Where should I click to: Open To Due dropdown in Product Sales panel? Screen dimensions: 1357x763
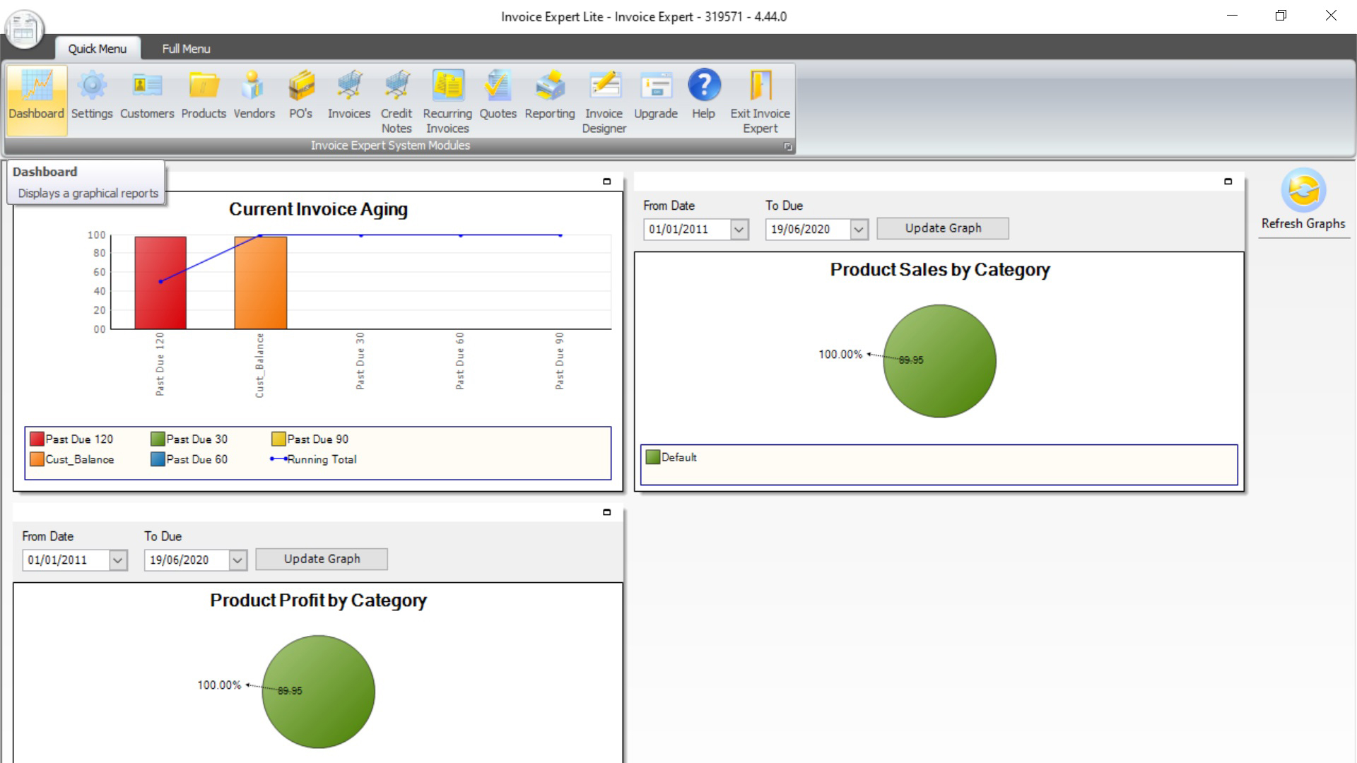coord(859,229)
